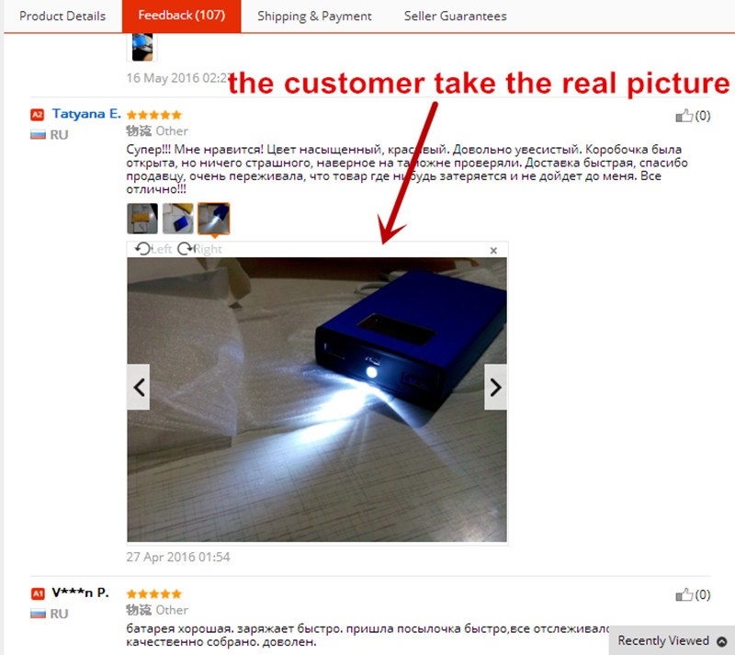Open the Seller Guarantees tab
The image size is (735, 655).
click(x=455, y=16)
